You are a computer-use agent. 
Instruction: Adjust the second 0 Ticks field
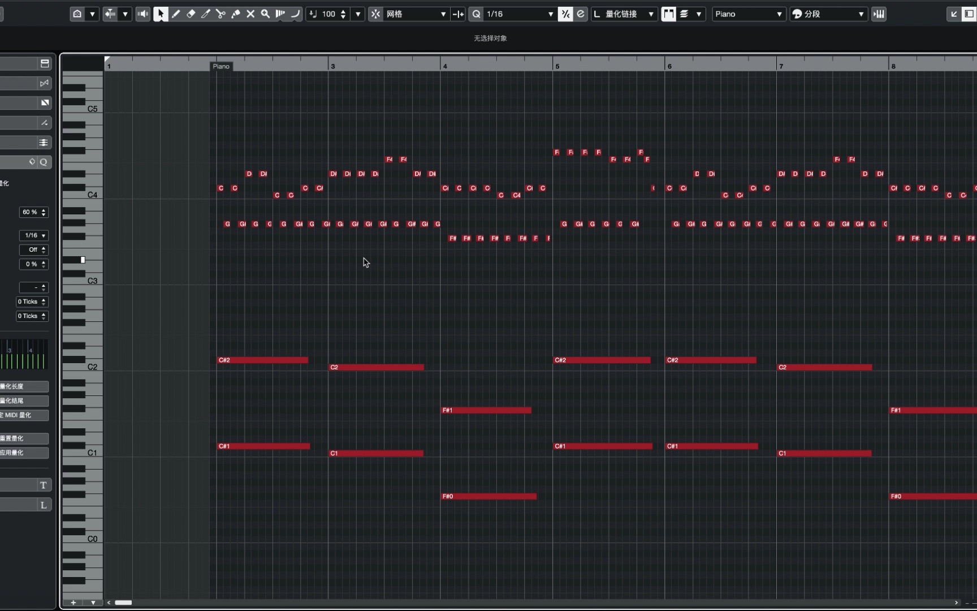pyautogui.click(x=32, y=316)
